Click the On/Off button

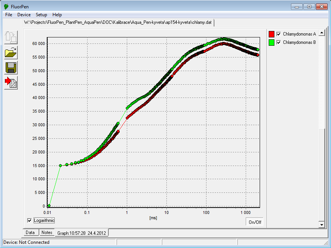[x=255, y=222]
